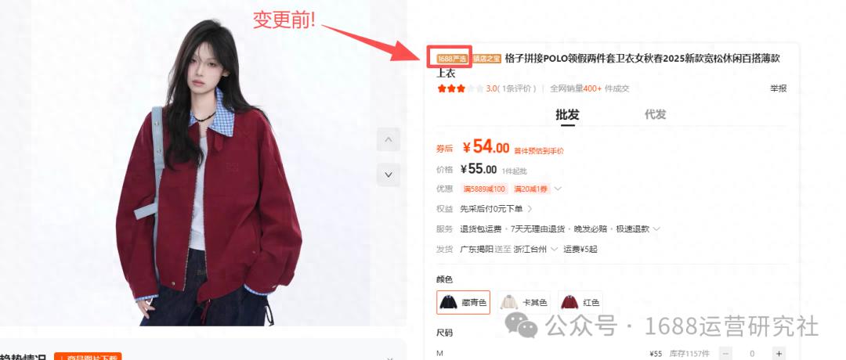Open the 浙江台州 delivery destination dropdown

pos(533,249)
